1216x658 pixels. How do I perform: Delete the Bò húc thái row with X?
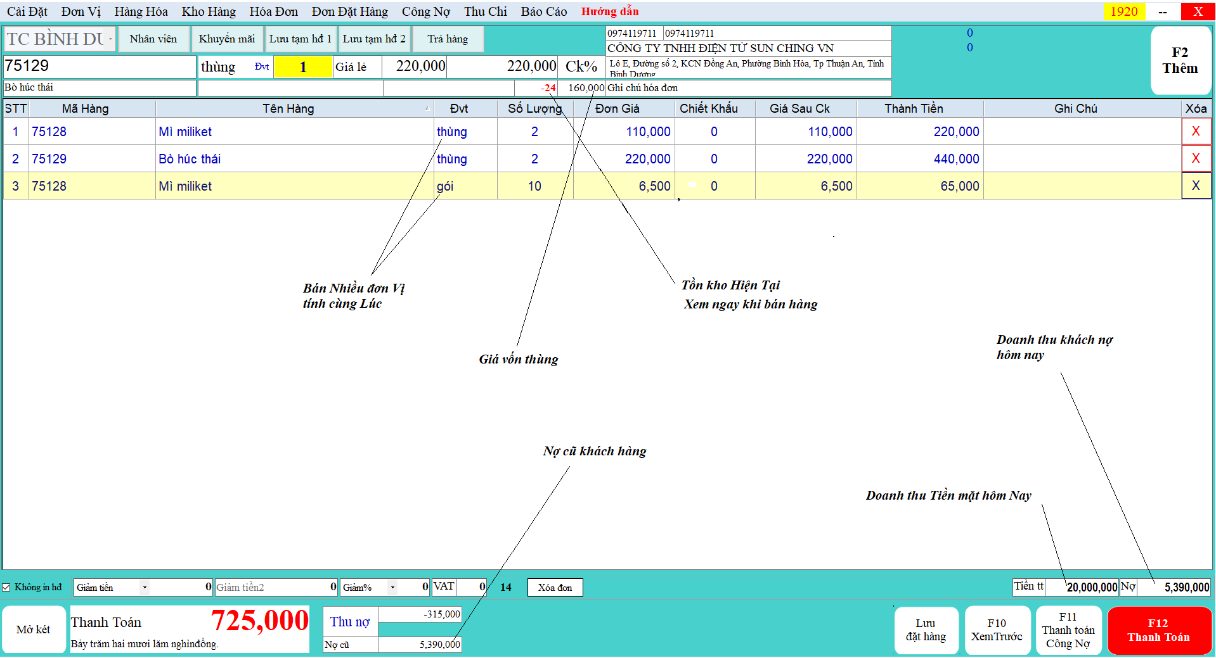pos(1196,158)
